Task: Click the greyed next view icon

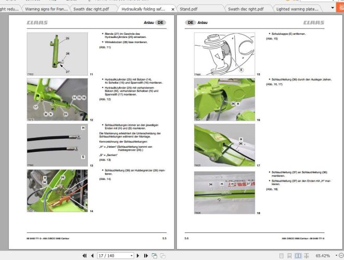Action: [163, 256]
